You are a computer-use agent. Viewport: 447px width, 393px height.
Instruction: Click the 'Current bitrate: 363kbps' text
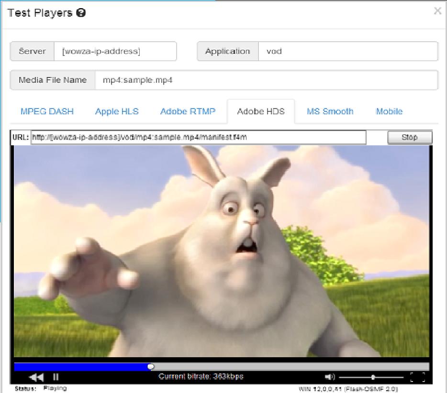[x=201, y=376]
